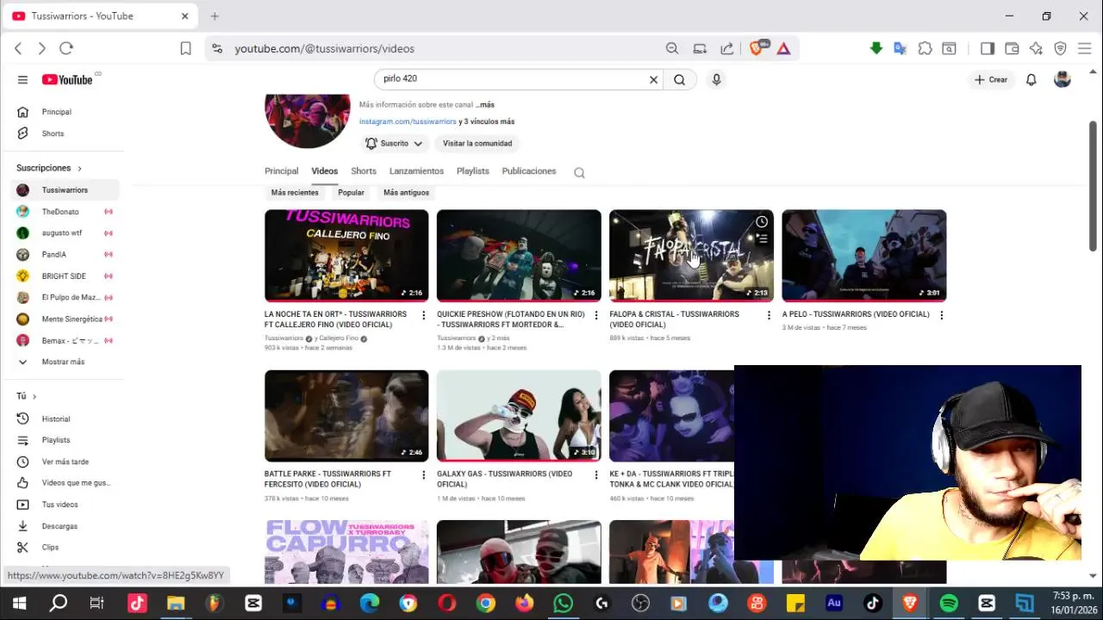The width and height of the screenshot is (1103, 620).
Task: Open Brave VPN shield icon
Action: [x=1061, y=48]
